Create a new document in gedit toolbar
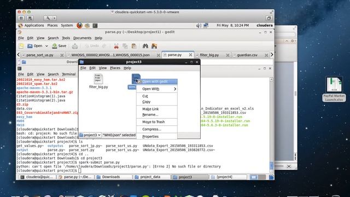The width and height of the screenshot is (350, 197). (x=21, y=46)
